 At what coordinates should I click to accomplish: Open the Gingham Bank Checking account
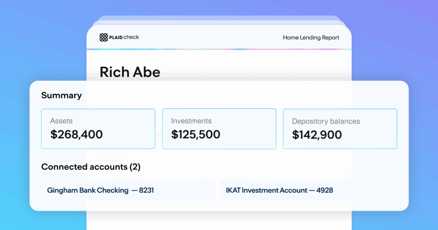[88, 190]
